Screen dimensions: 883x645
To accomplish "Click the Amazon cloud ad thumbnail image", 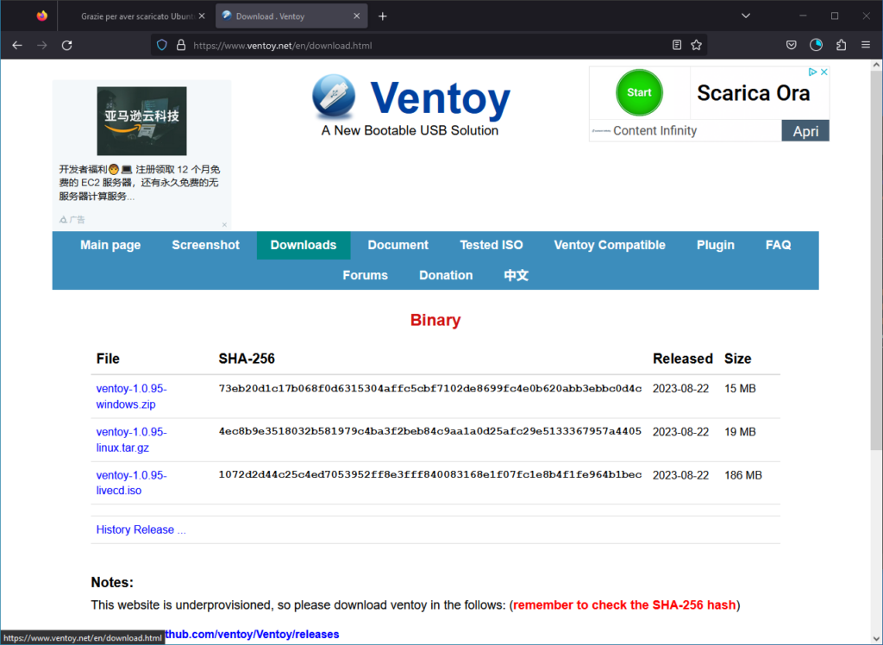I will (141, 121).
